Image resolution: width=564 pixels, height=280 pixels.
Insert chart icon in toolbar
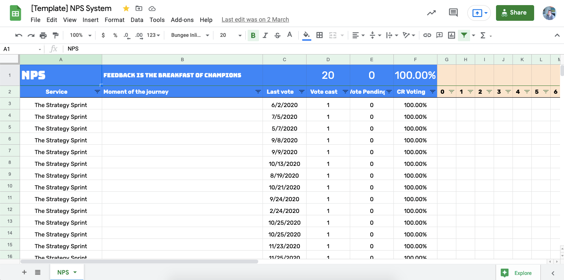pyautogui.click(x=452, y=35)
